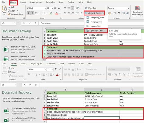The image size is (144, 123).
Task: Open borders dropdown arrow in upper ribbon
Action: click(46, 13)
